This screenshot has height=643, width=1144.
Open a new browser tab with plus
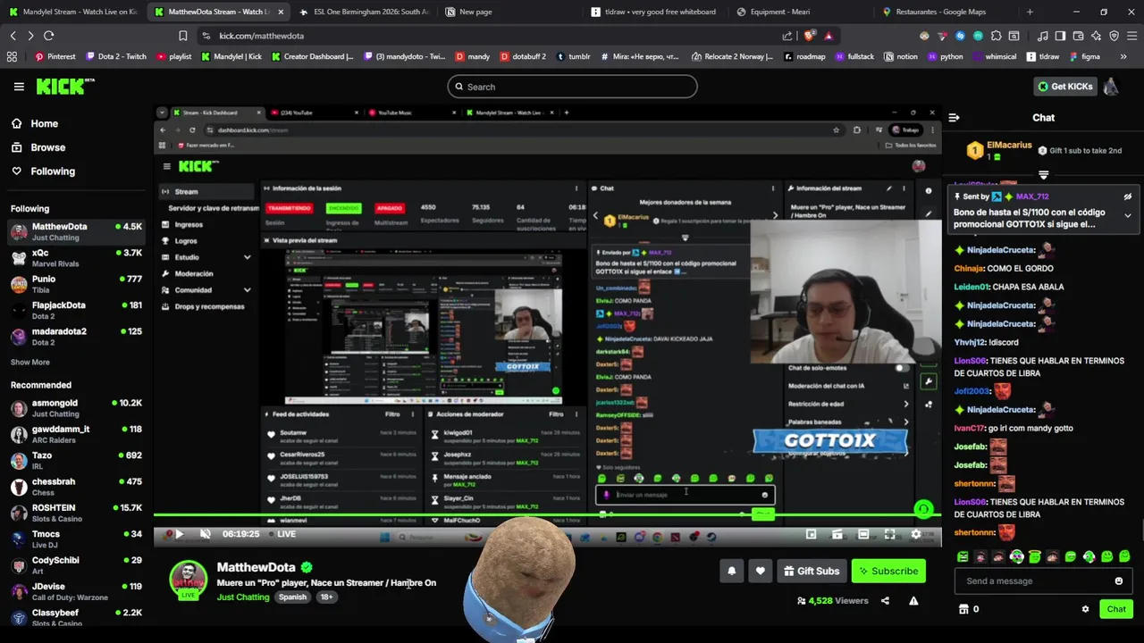tap(1030, 12)
